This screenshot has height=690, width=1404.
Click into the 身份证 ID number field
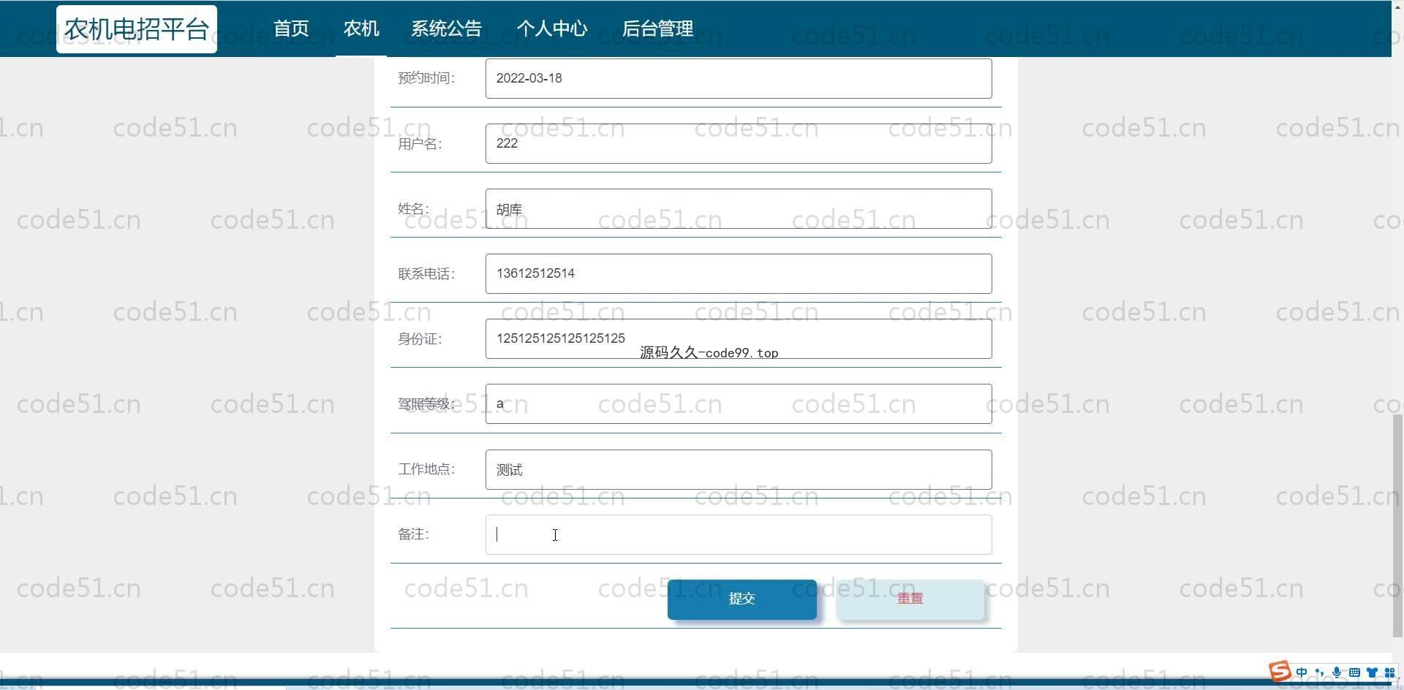coord(739,338)
